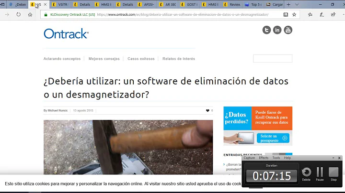Click the browser forward arrow
The image size is (345, 193).
7,14
